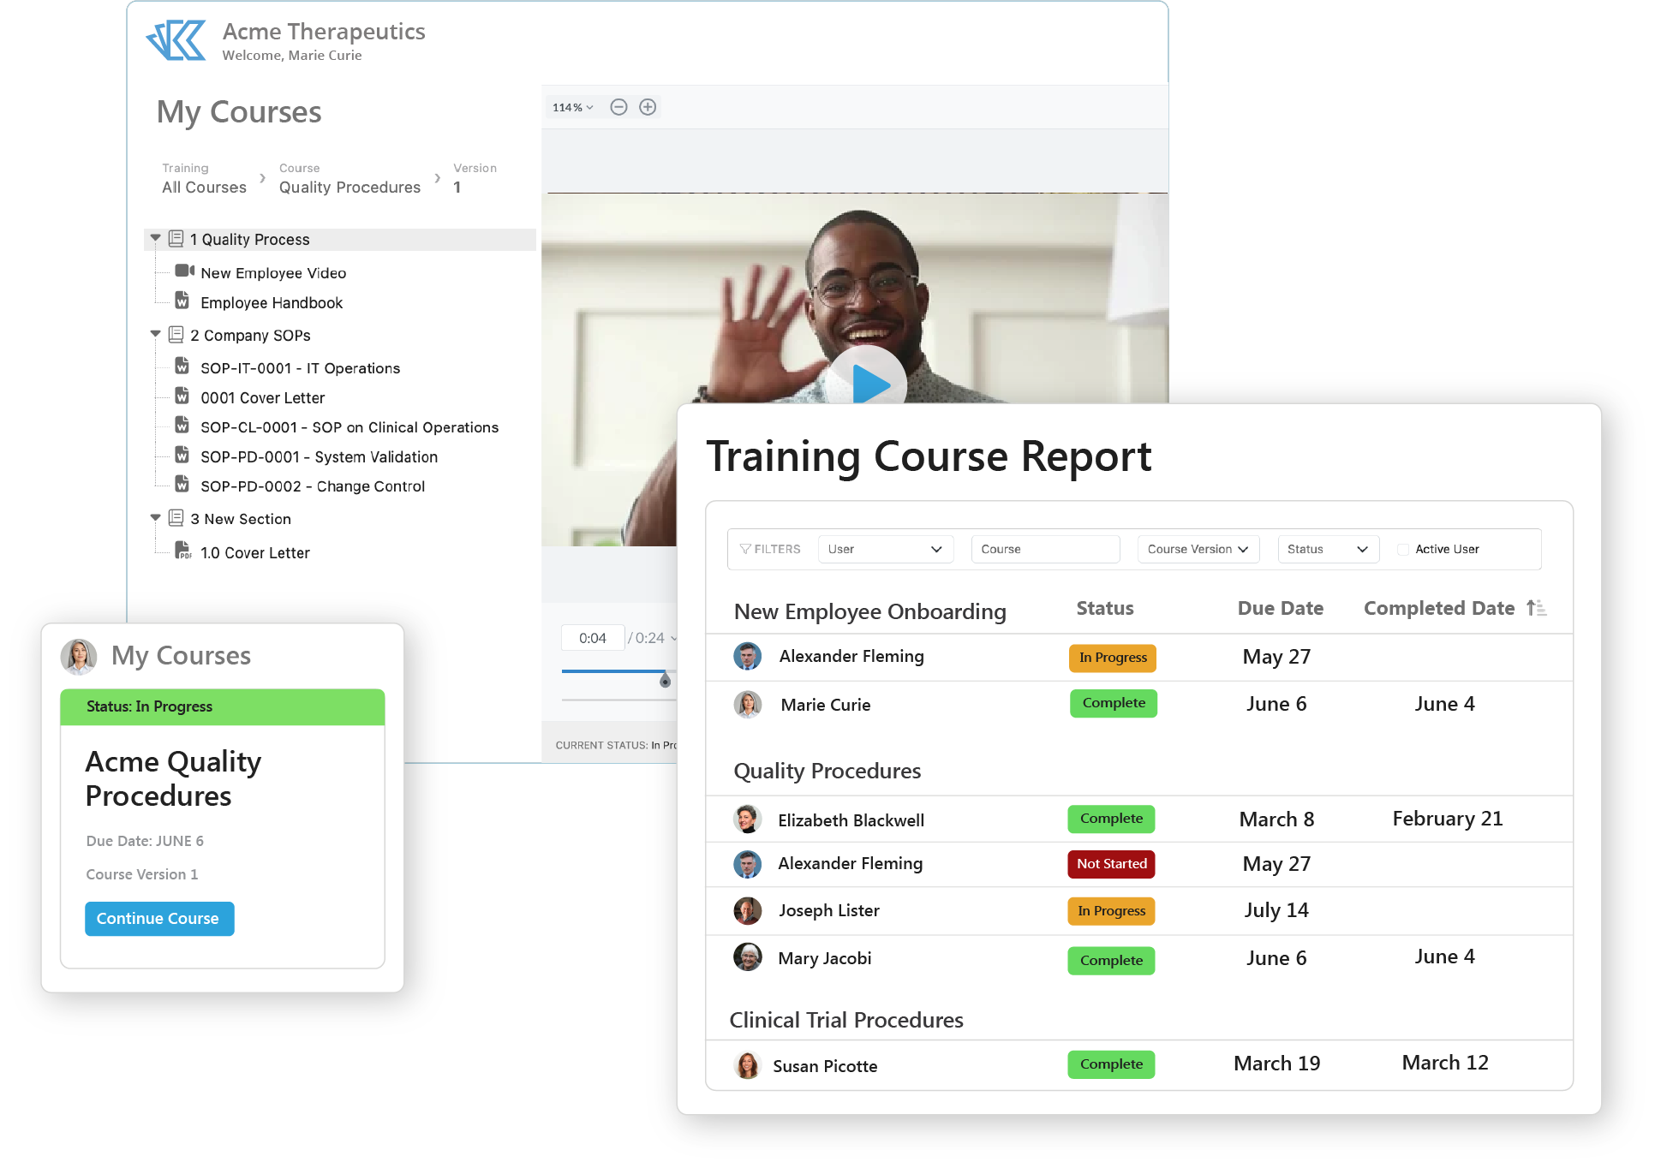This screenshot has height=1168, width=1655.
Task: Collapse the 1 Quality Process section
Action: coord(156,239)
